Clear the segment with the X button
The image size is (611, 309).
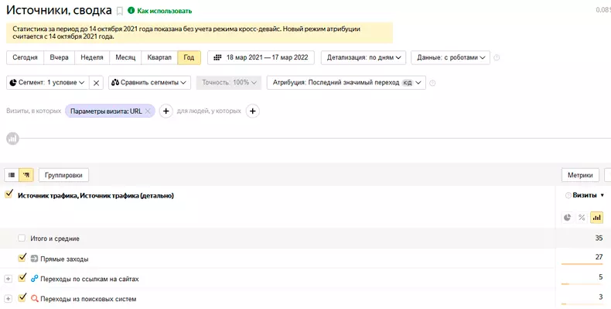pos(96,83)
